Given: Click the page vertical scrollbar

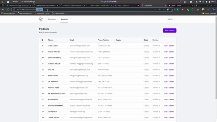Looking at the screenshot, I should pyautogui.click(x=216, y=58).
